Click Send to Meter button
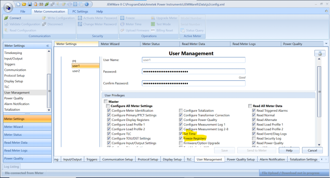This screenshot has height=178, width=330. (x=257, y=150)
